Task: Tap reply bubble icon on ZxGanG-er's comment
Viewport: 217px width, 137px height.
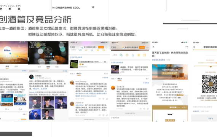Action: pyautogui.click(x=103, y=115)
